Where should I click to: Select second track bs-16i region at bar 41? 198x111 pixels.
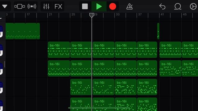[x=170, y=50]
